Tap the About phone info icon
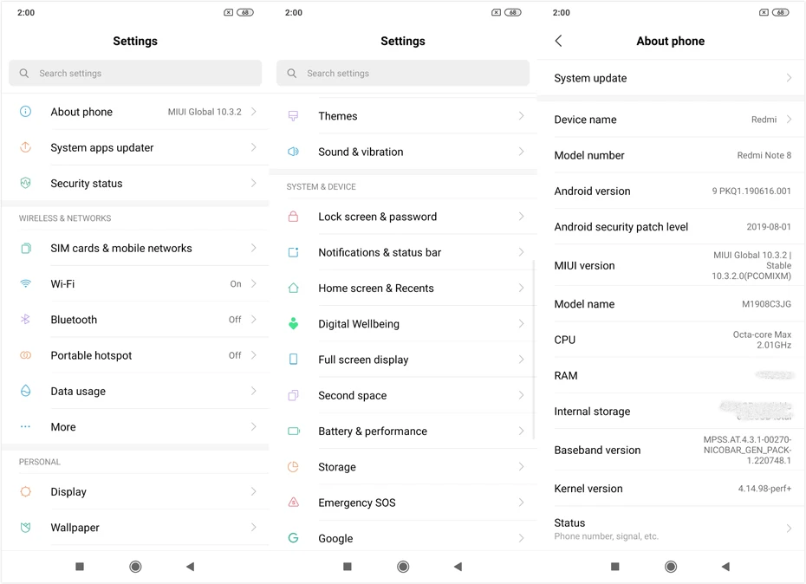Screen dimensions: 806x584 [25, 112]
